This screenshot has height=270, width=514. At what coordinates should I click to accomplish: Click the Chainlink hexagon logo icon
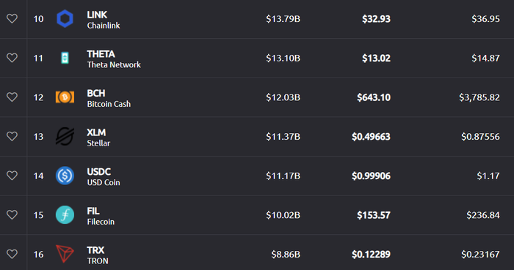tap(65, 18)
